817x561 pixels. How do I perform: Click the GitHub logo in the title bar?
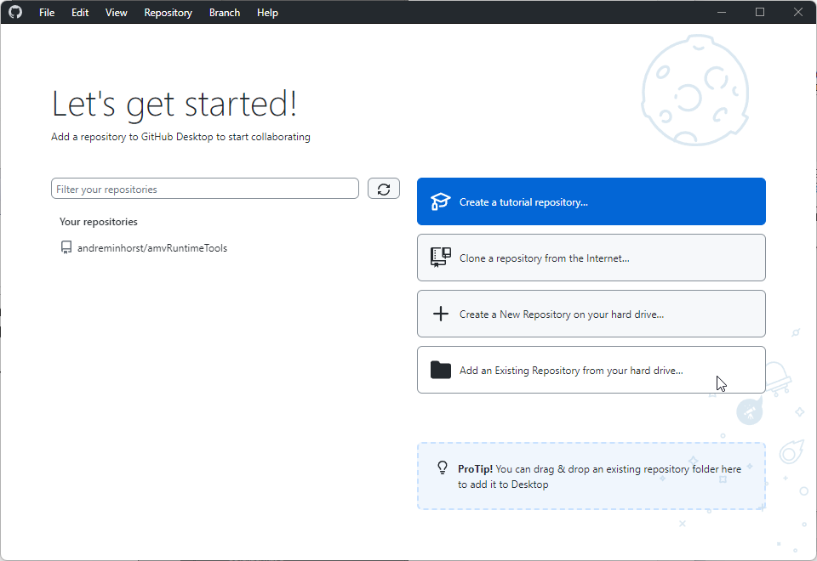[x=14, y=12]
